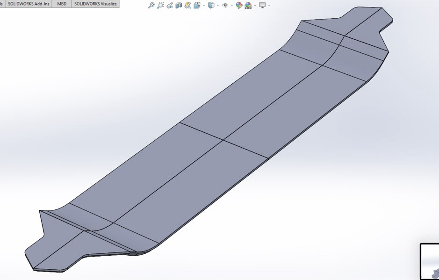The width and height of the screenshot is (439, 280).
Task: Toggle the Section View tool
Action: pyautogui.click(x=179, y=6)
